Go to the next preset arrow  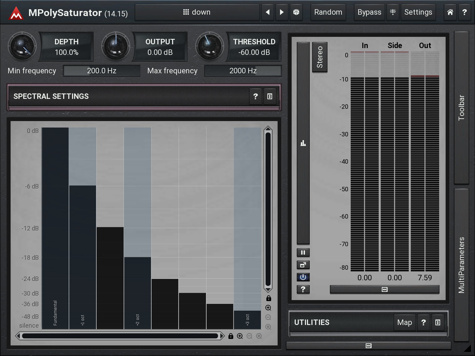pyautogui.click(x=282, y=12)
